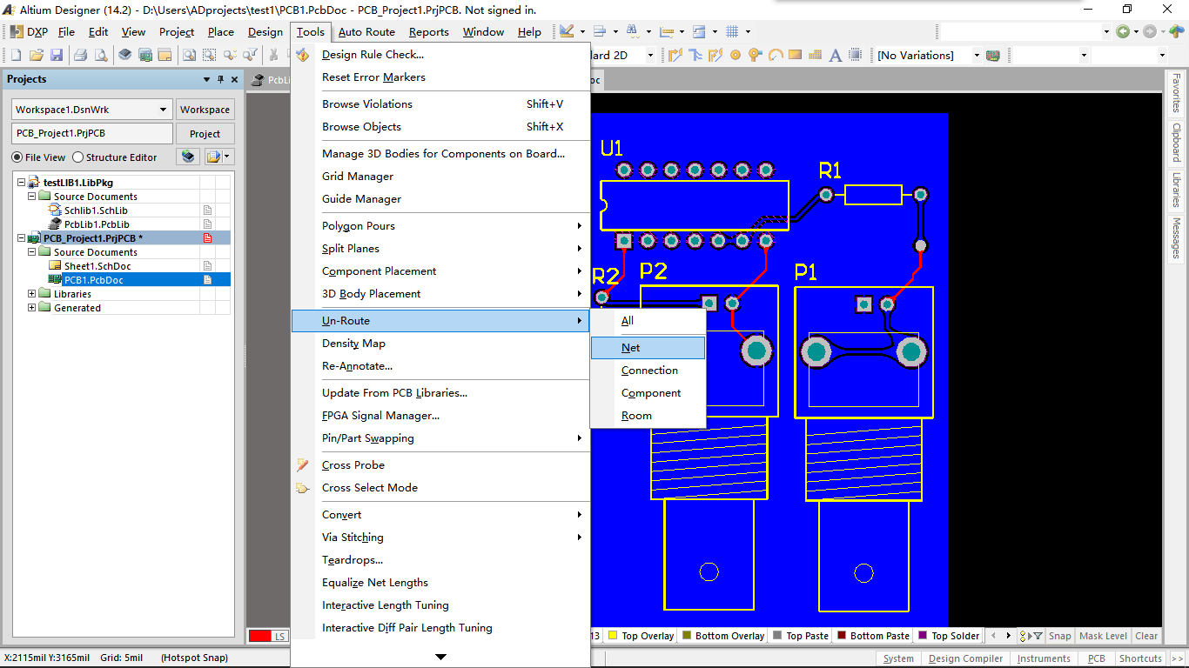This screenshot has width=1189, height=668.
Task: Select PcbLib1.PcbLib in the project tree
Action: pyautogui.click(x=97, y=224)
